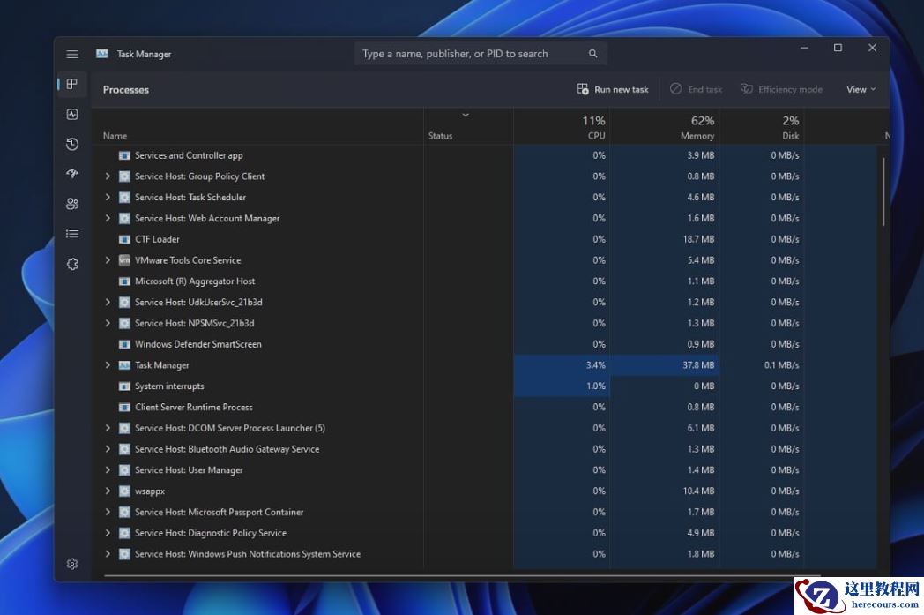Viewport: 924px width, 615px height.
Task: Open the Services page icon
Action: [x=72, y=264]
